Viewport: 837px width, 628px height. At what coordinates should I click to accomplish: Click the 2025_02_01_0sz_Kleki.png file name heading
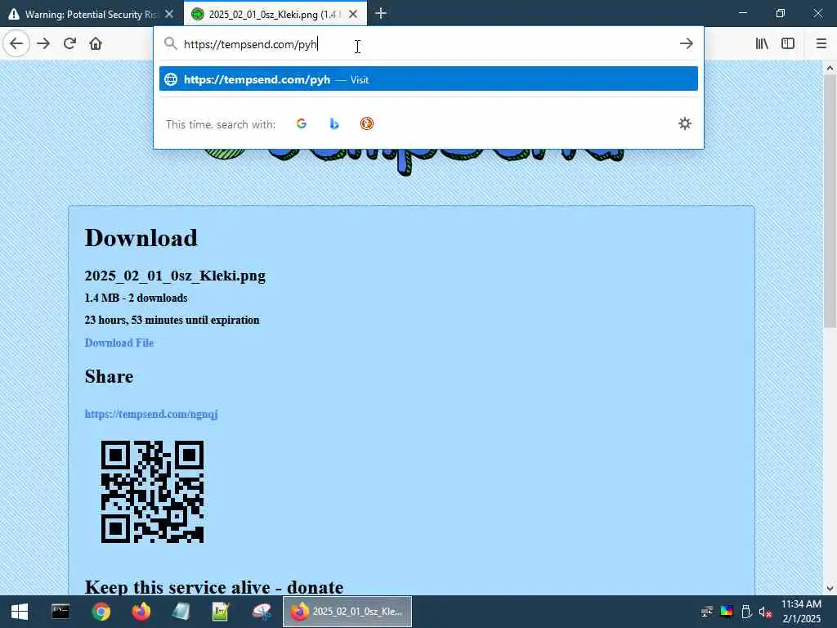(175, 276)
